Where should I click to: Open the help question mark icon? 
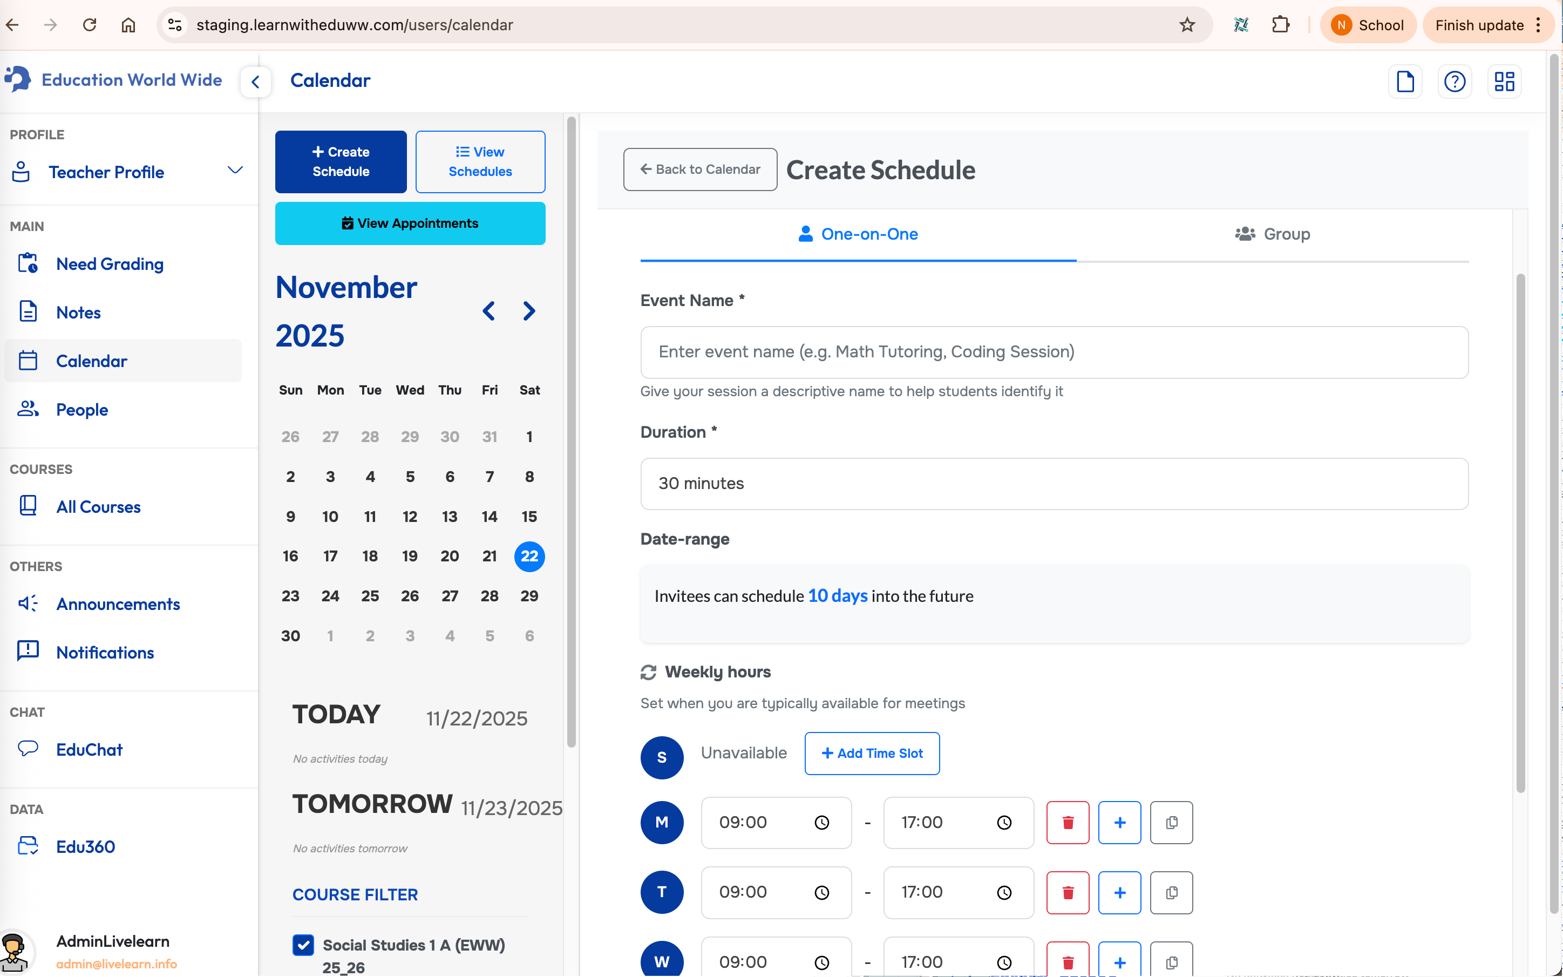1454,82
